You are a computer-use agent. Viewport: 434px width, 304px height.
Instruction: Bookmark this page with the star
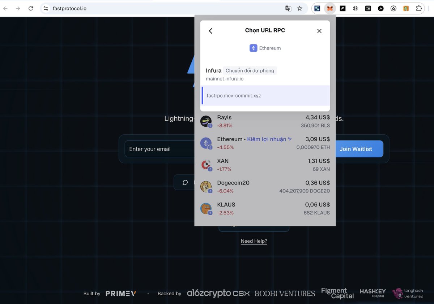[x=299, y=8]
